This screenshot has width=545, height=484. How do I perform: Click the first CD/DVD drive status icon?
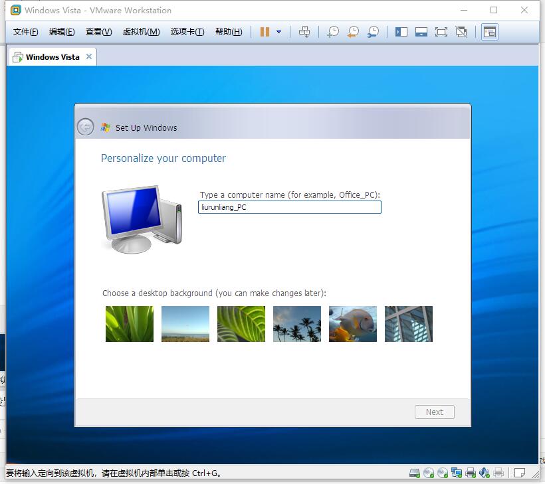tap(429, 473)
